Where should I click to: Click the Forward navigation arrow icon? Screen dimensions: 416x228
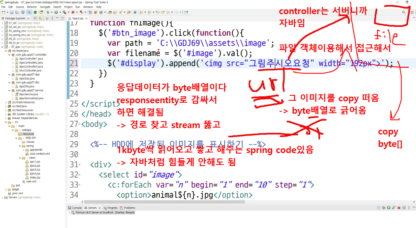(176, 12)
